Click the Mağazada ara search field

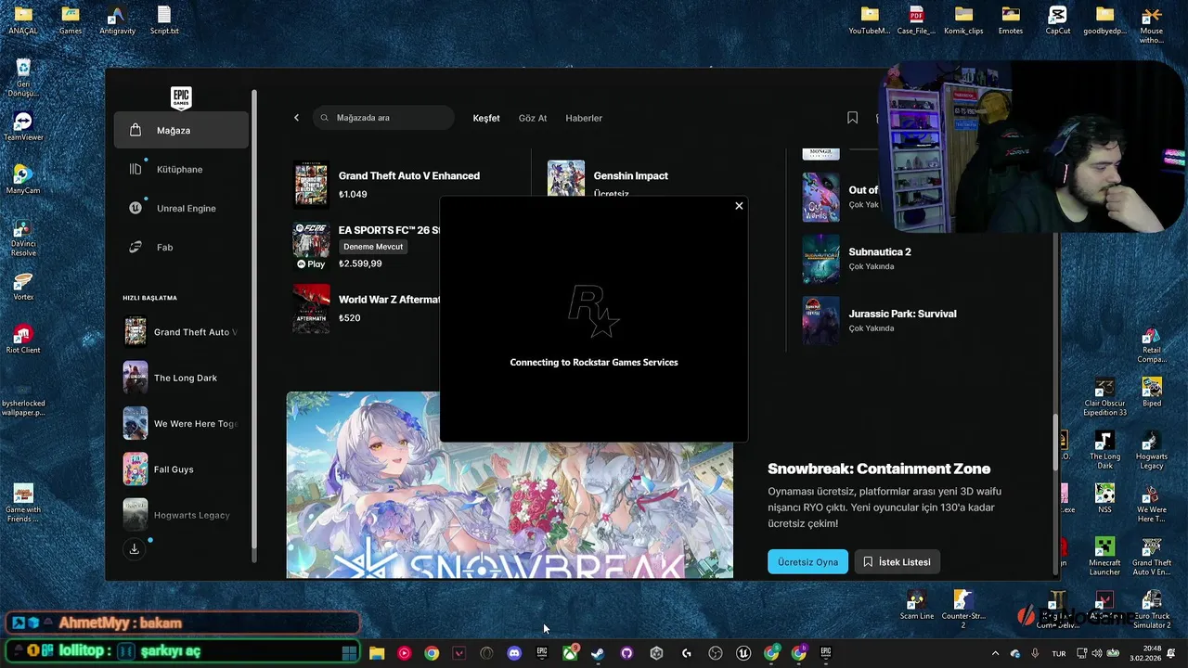pos(384,118)
